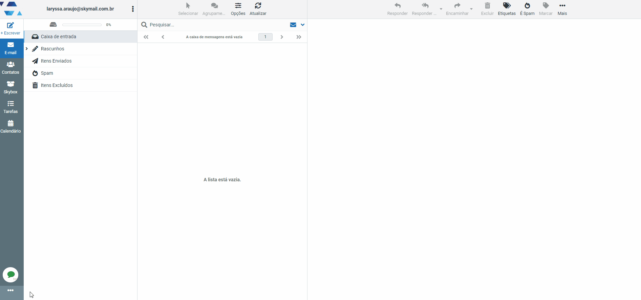This screenshot has width=641, height=300.
Task: Click the disk storage icon near quota
Action: (53, 24)
